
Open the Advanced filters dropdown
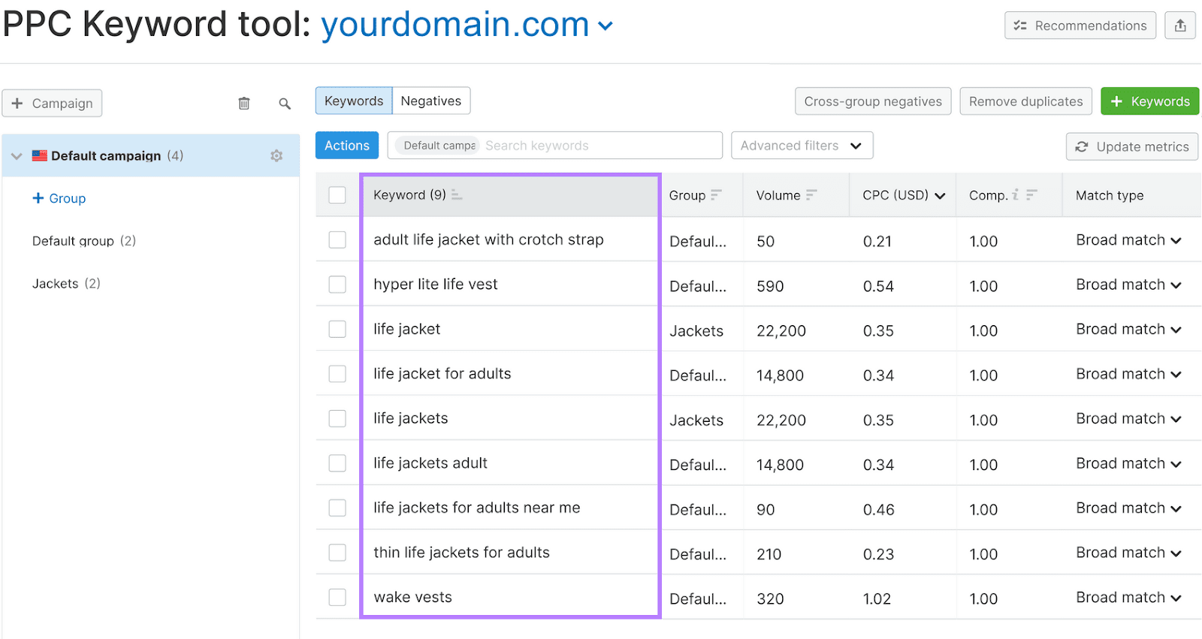coord(802,146)
